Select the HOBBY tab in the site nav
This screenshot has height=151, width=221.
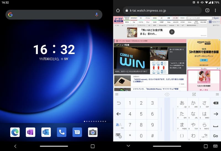[162, 22]
